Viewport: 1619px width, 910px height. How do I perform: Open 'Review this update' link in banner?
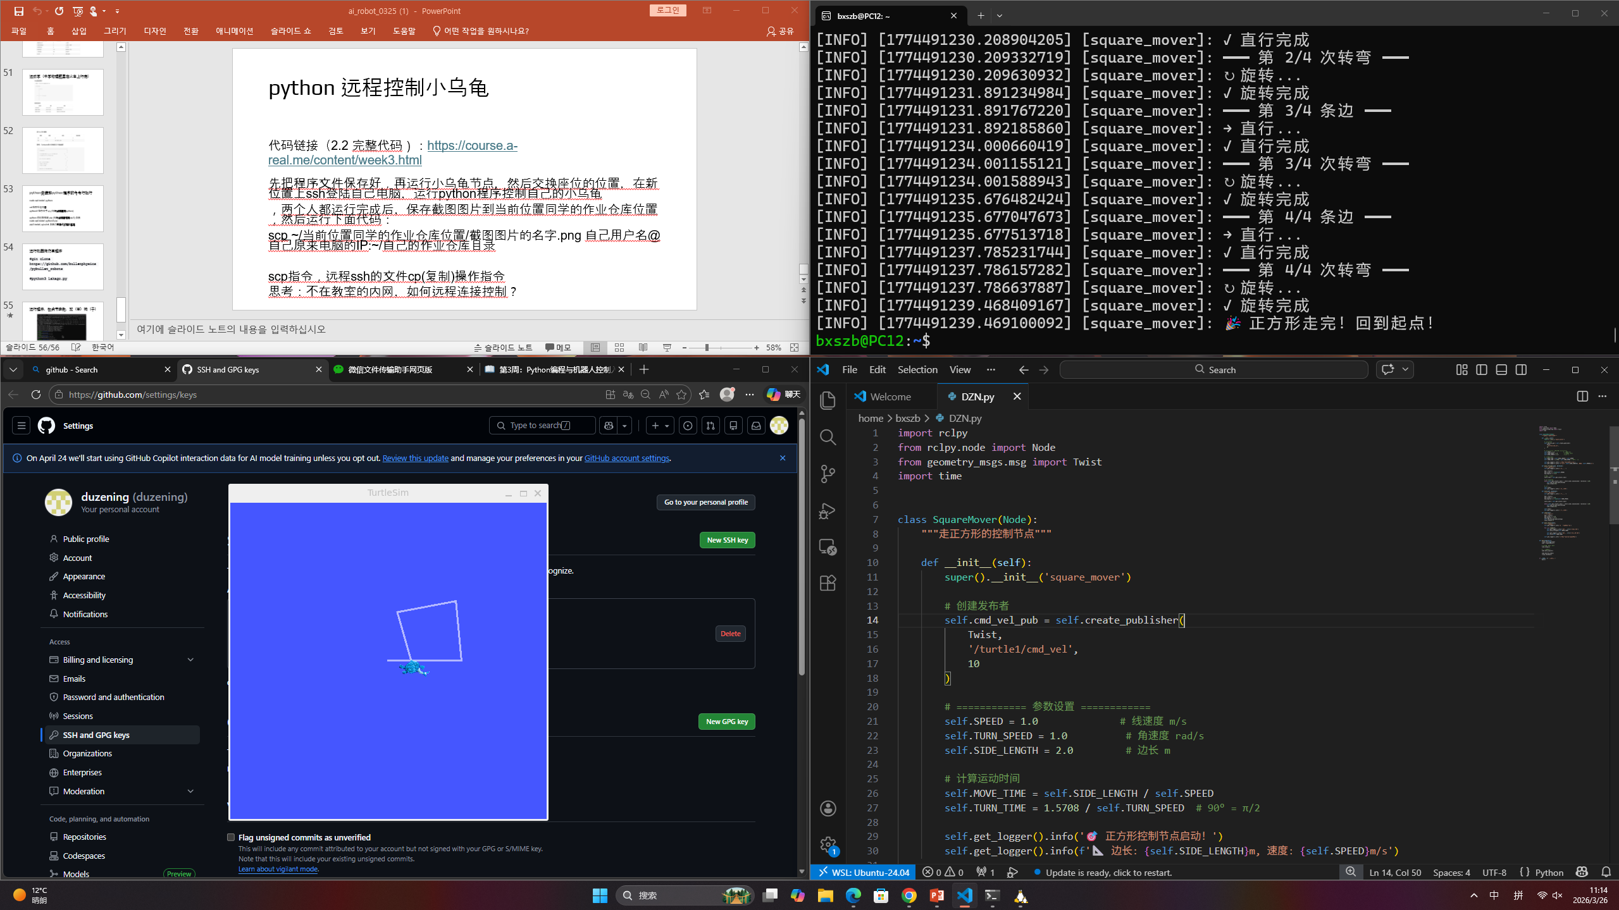(415, 458)
